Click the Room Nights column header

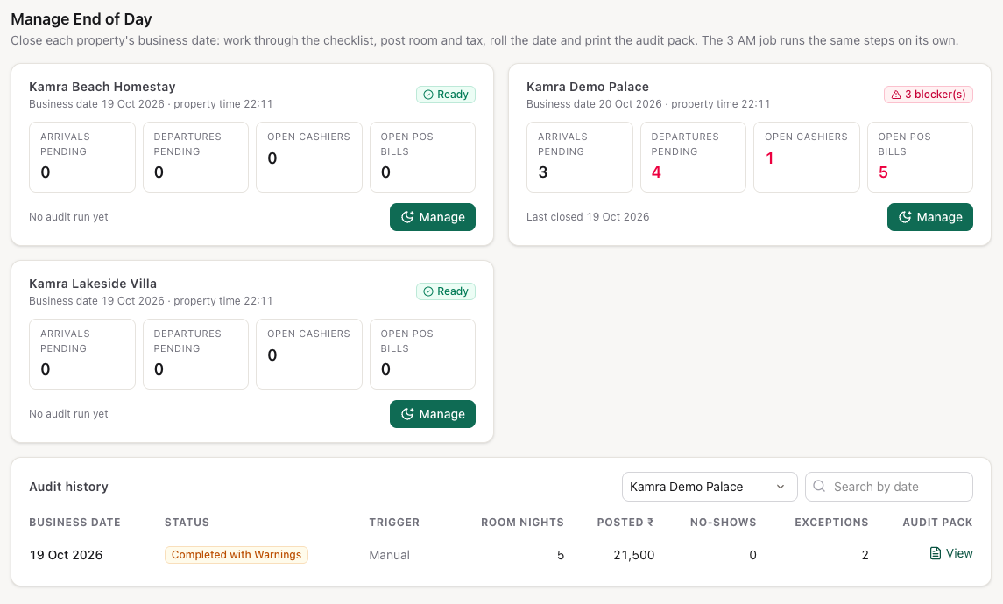(523, 523)
